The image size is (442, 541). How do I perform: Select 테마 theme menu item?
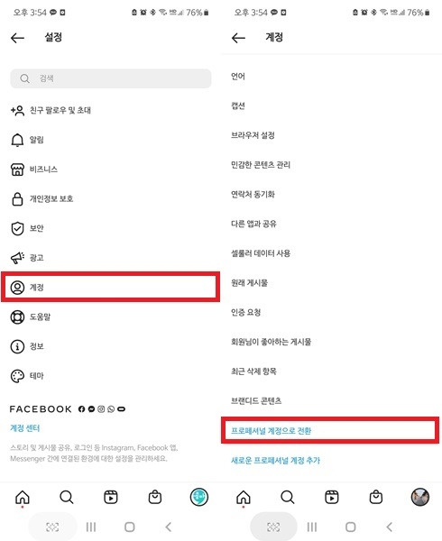pos(110,376)
